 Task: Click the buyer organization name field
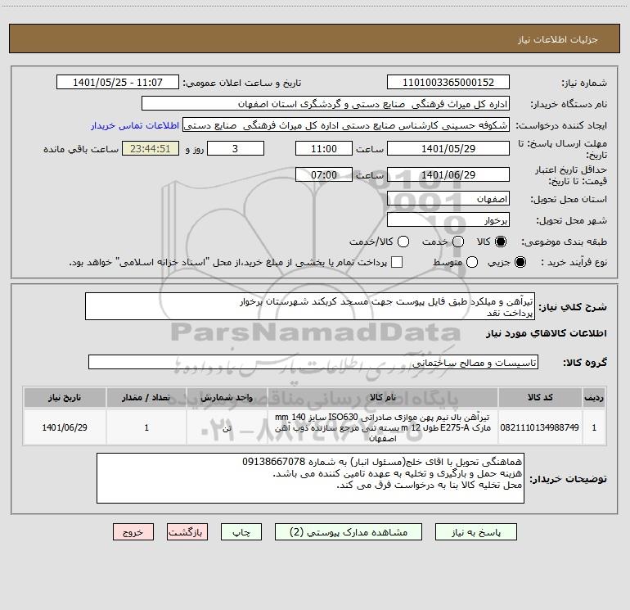(x=326, y=104)
